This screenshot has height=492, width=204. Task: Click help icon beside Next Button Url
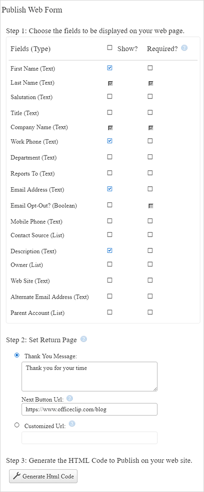point(70,399)
